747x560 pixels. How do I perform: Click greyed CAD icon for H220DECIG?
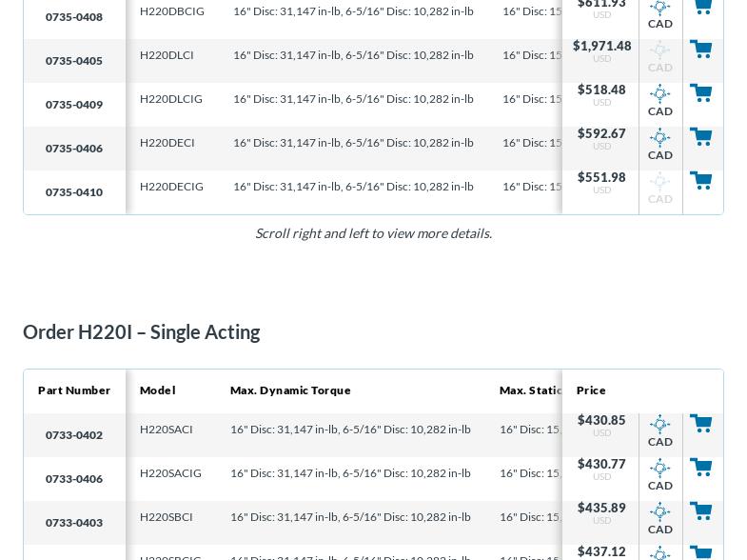tap(659, 189)
